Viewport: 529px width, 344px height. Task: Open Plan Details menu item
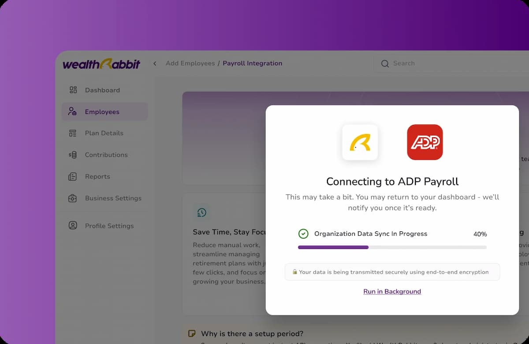coord(104,133)
